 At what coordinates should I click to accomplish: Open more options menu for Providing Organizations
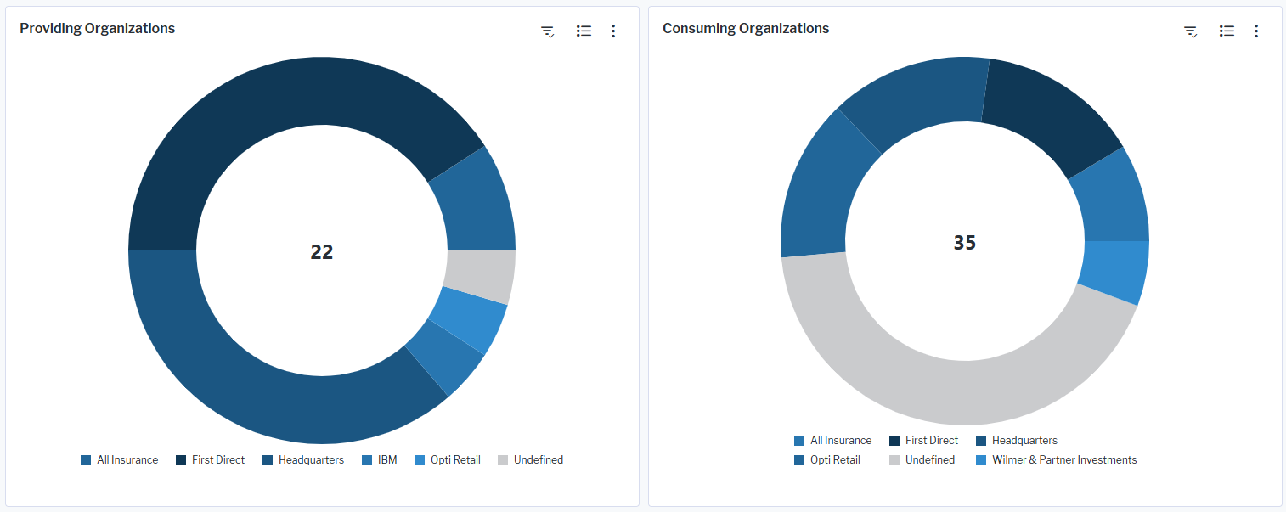tap(613, 31)
